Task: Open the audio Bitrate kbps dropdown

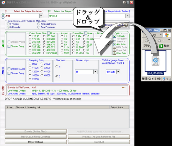Action: coord(95,72)
